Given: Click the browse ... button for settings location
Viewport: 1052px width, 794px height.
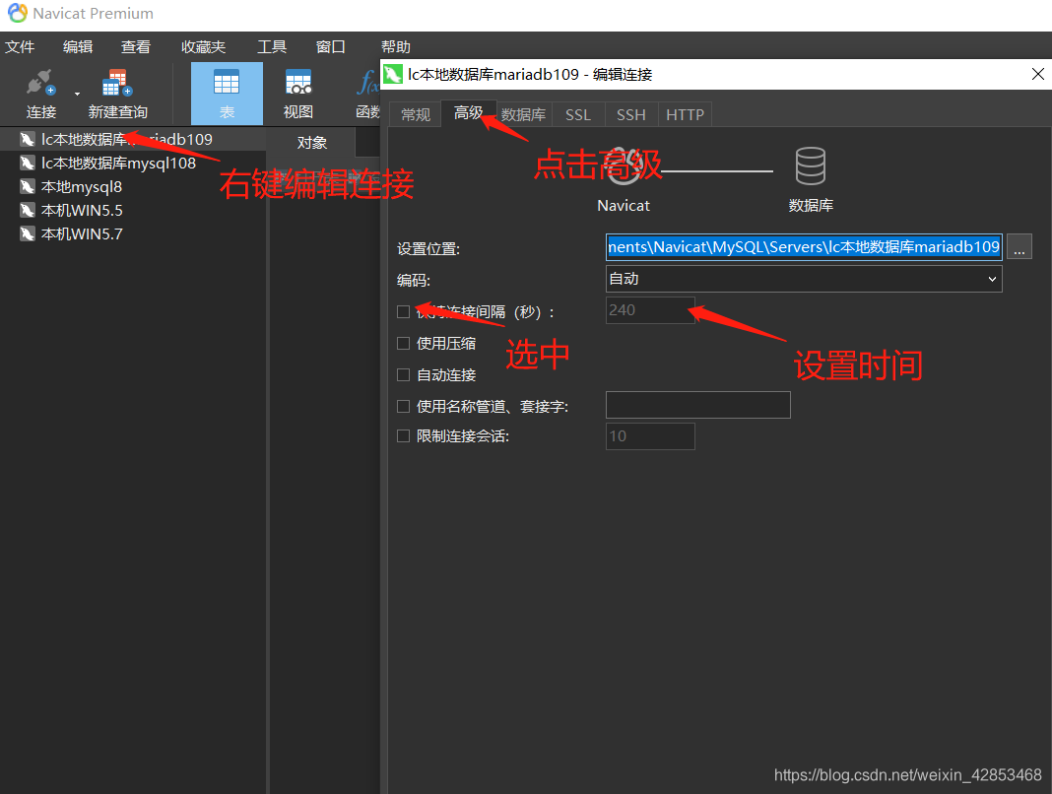Looking at the screenshot, I should [x=1019, y=247].
